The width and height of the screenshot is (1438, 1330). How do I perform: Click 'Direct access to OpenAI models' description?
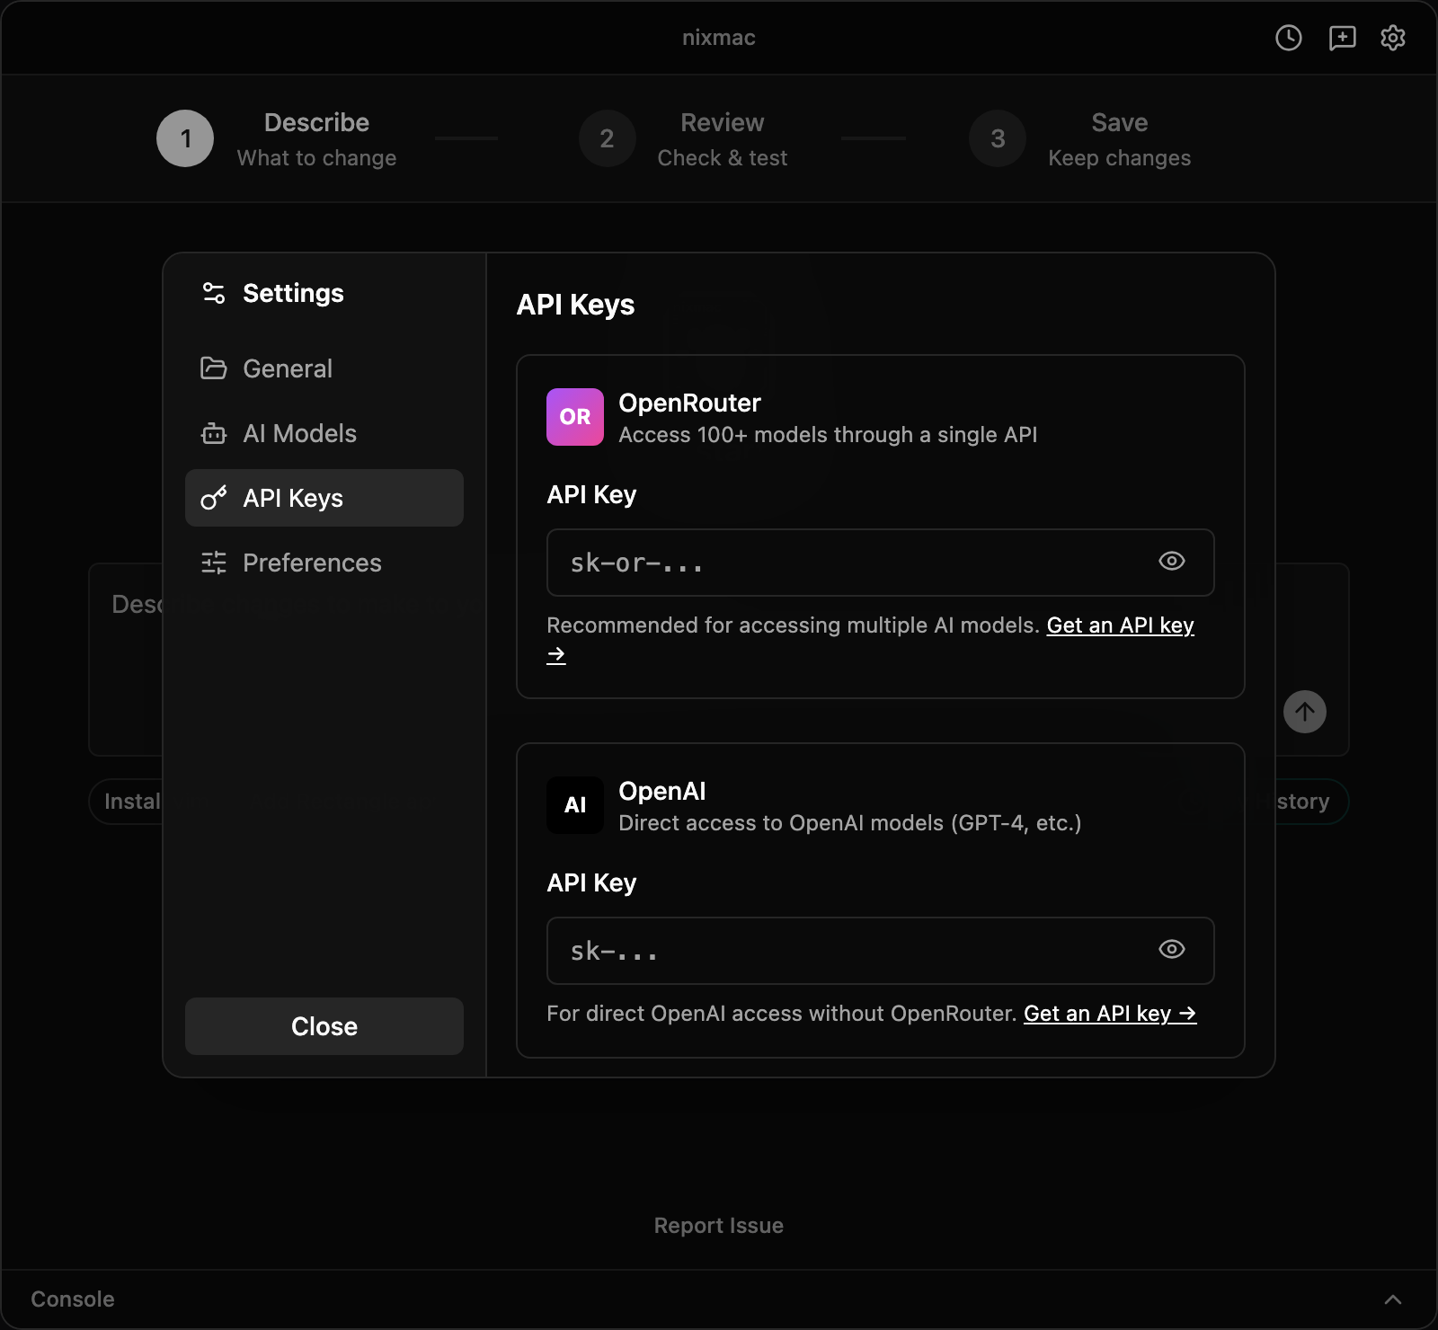click(x=850, y=823)
